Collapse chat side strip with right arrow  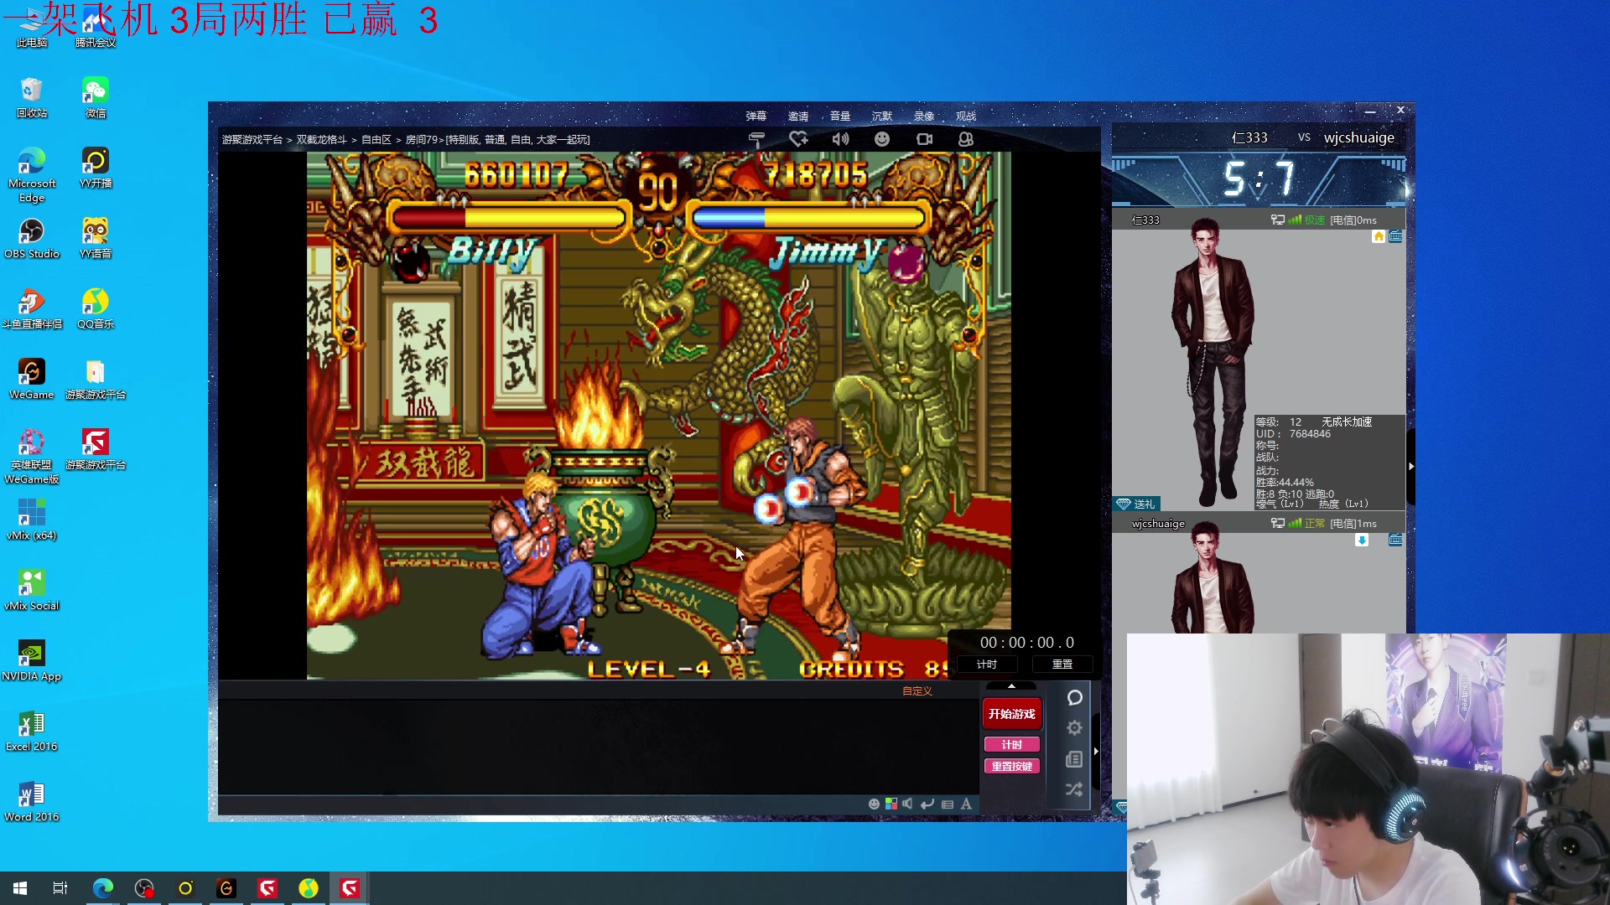[x=1096, y=751]
